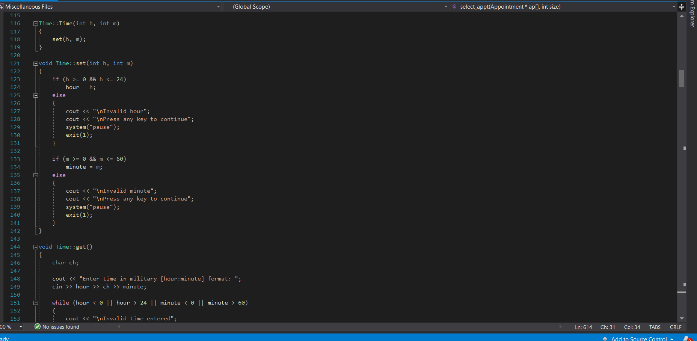Collapse the Time::Time constructor block
Viewport: 697px width, 341px height.
[36, 24]
